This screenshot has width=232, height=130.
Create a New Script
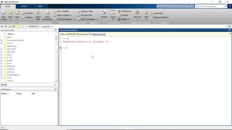tap(4, 15)
